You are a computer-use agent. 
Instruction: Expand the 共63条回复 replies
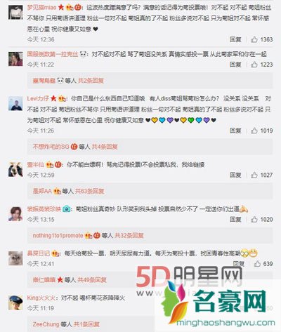tap(89, 191)
